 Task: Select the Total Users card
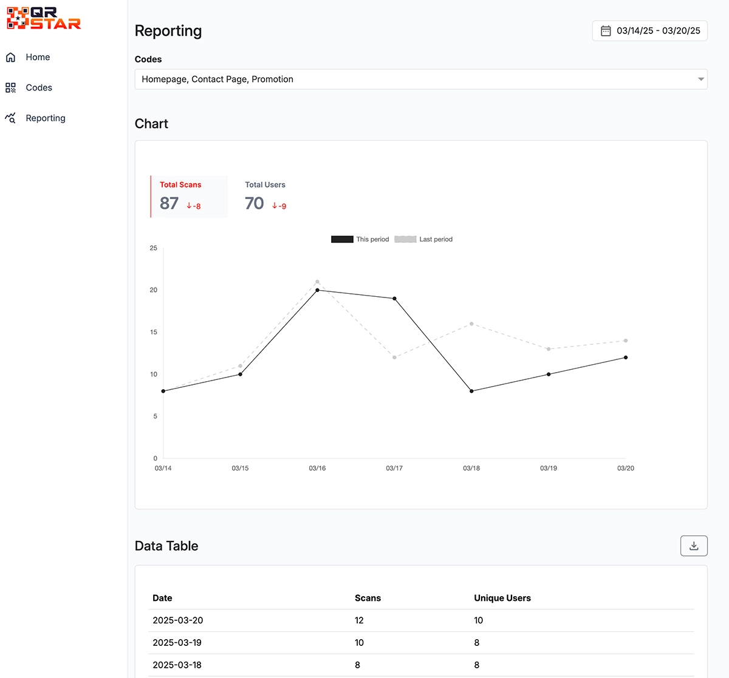pos(265,196)
